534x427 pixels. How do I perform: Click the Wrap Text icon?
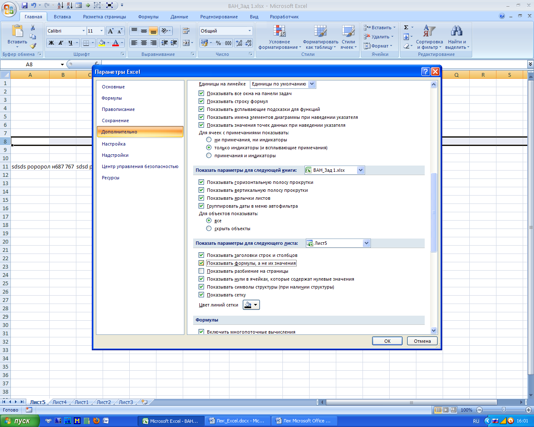coord(186,31)
